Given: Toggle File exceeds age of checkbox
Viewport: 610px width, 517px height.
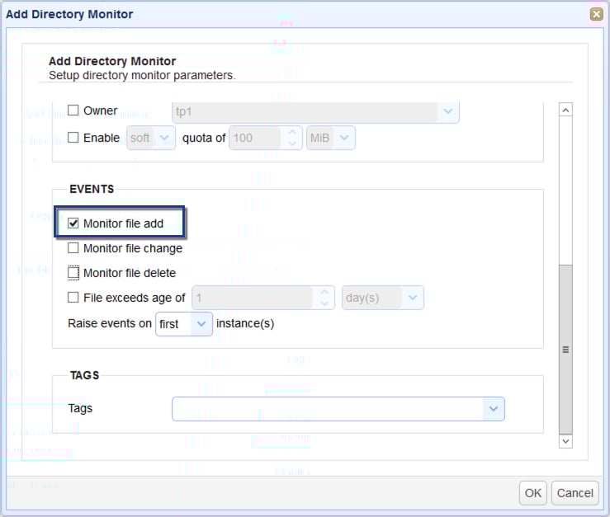Looking at the screenshot, I should point(73,298).
